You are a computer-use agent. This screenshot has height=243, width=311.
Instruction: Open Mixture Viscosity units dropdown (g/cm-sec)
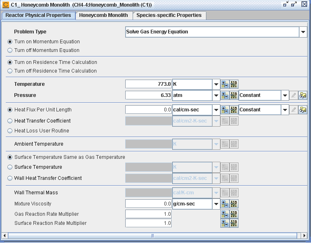(x=216, y=204)
